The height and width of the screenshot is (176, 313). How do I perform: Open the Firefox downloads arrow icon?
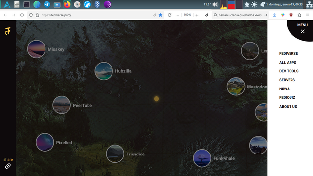274,15
